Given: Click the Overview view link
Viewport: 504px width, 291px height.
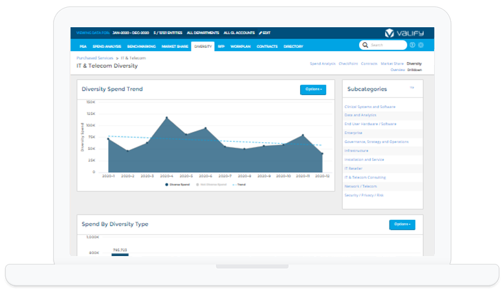Looking at the screenshot, I should click(x=398, y=70).
